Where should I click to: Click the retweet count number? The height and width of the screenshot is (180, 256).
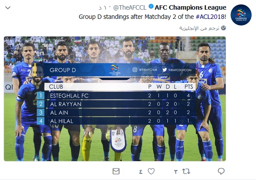176,172
